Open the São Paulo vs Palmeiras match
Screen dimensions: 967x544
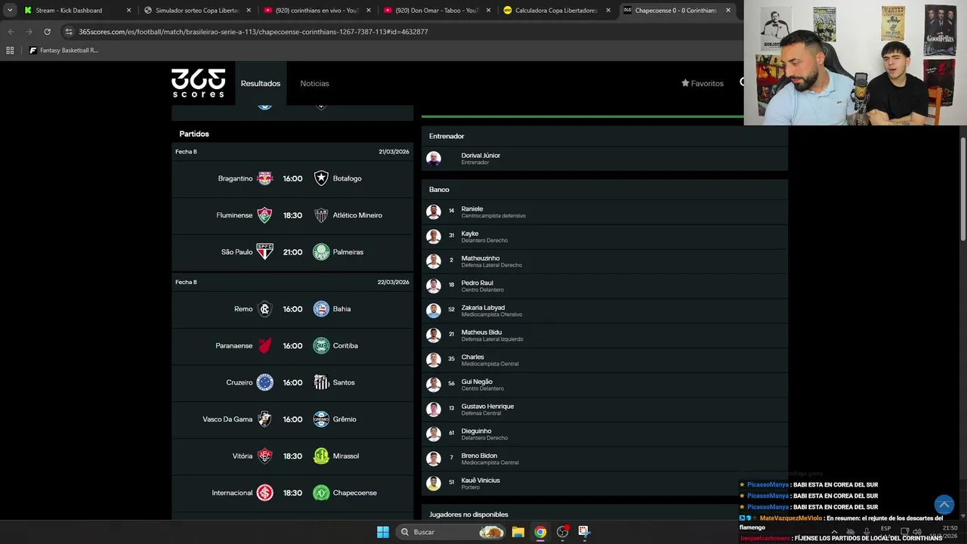(x=292, y=252)
